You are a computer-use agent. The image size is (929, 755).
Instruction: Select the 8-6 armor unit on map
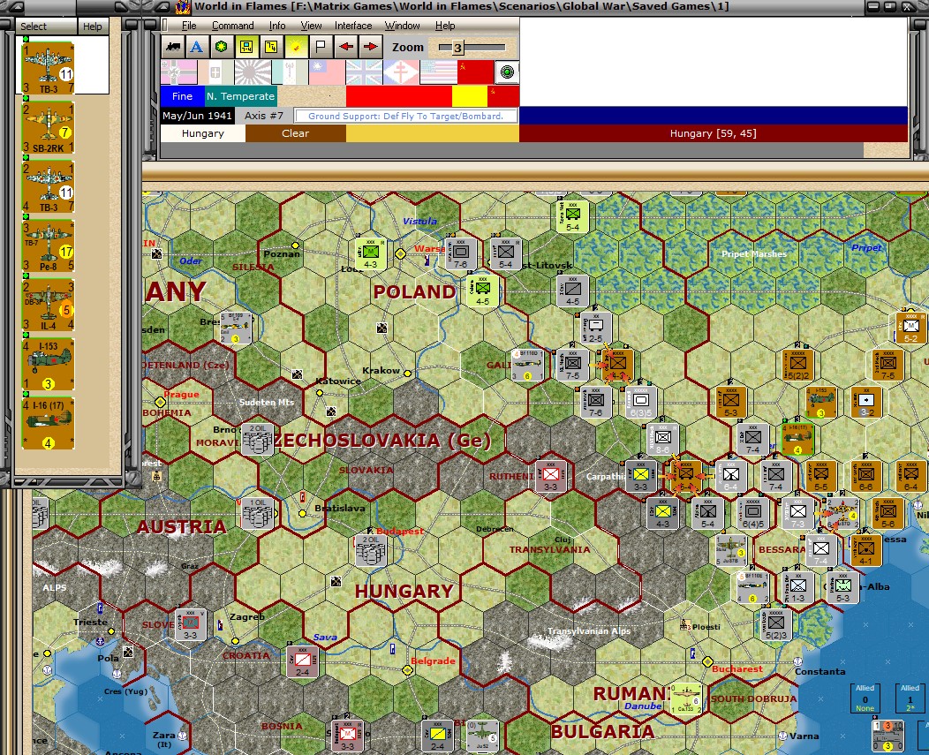click(x=662, y=439)
